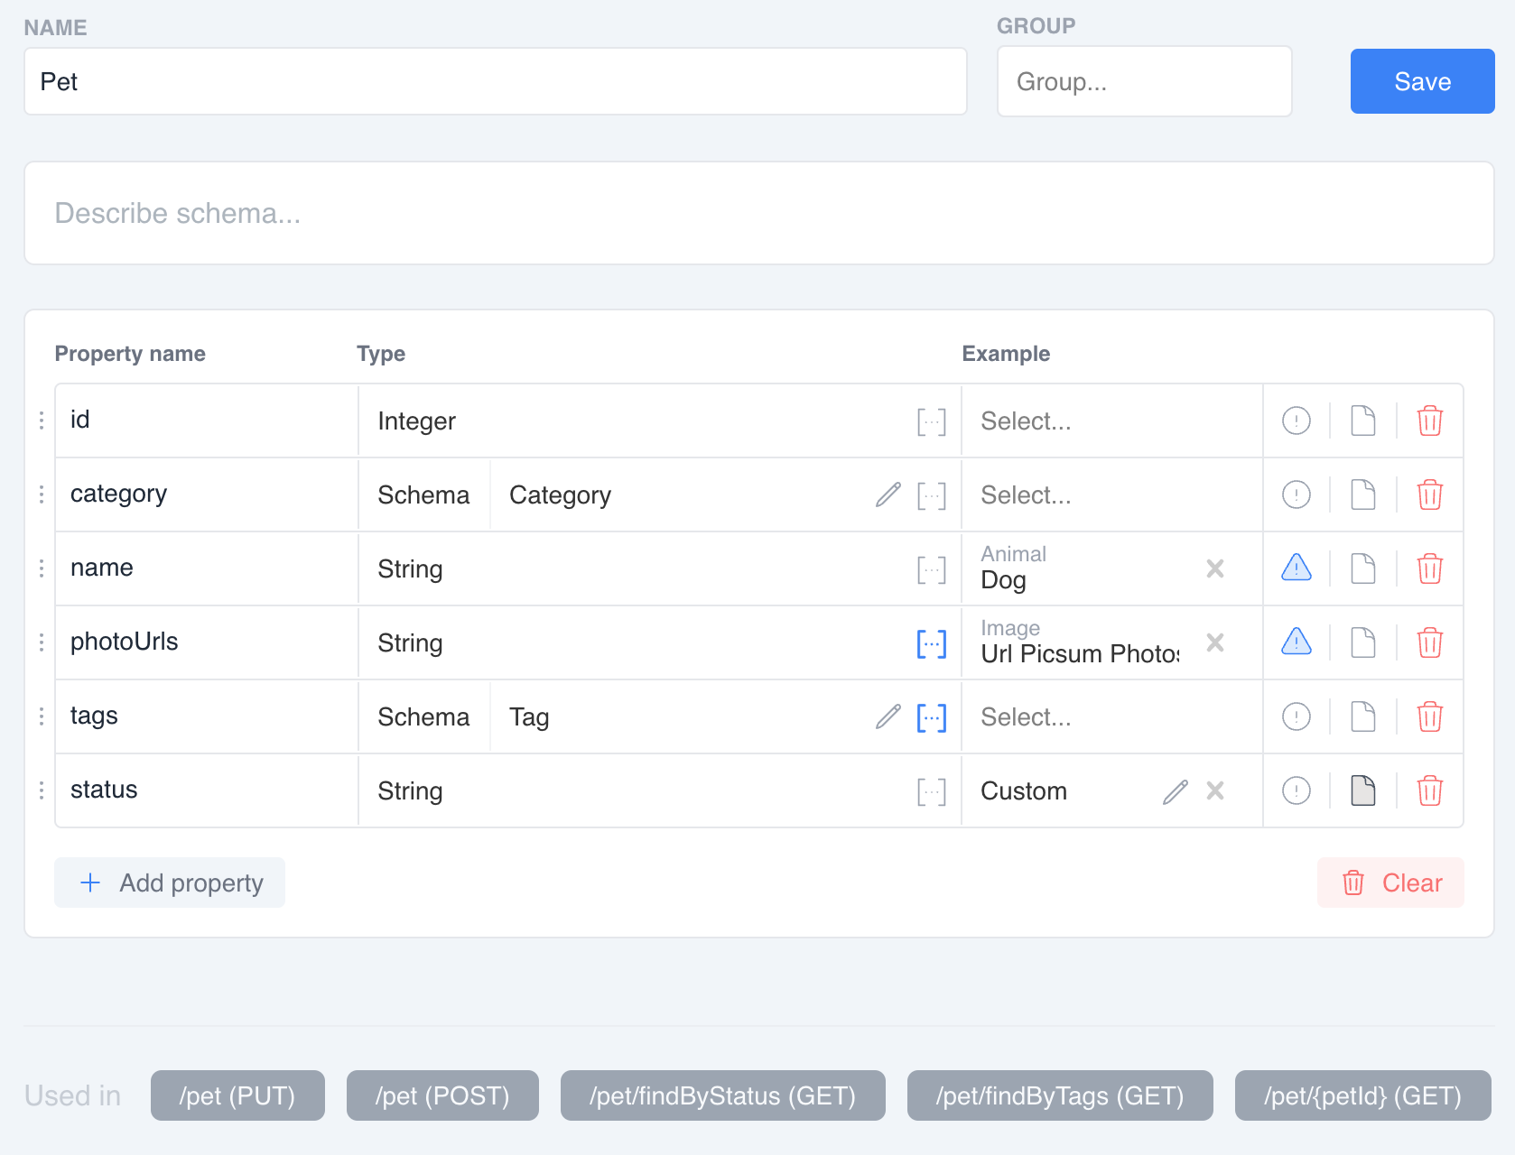Add a new property
Screen dimensions: 1515x1155
click(169, 882)
